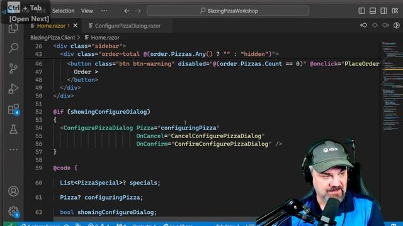Open the View menu
Viewport: 403px width, 226px height.
coord(87,11)
